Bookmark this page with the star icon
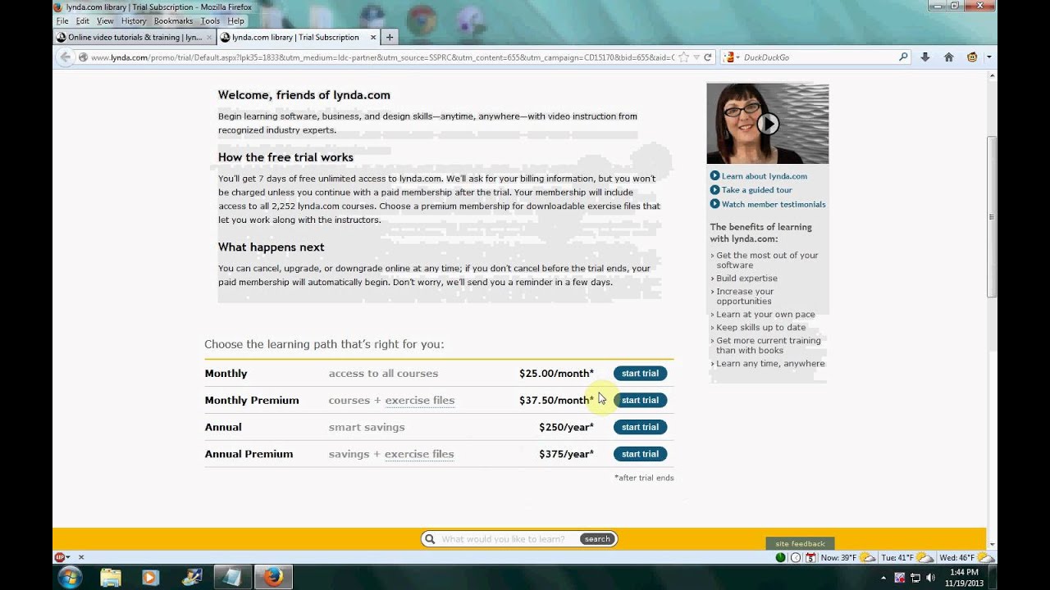The width and height of the screenshot is (1050, 590). (684, 57)
